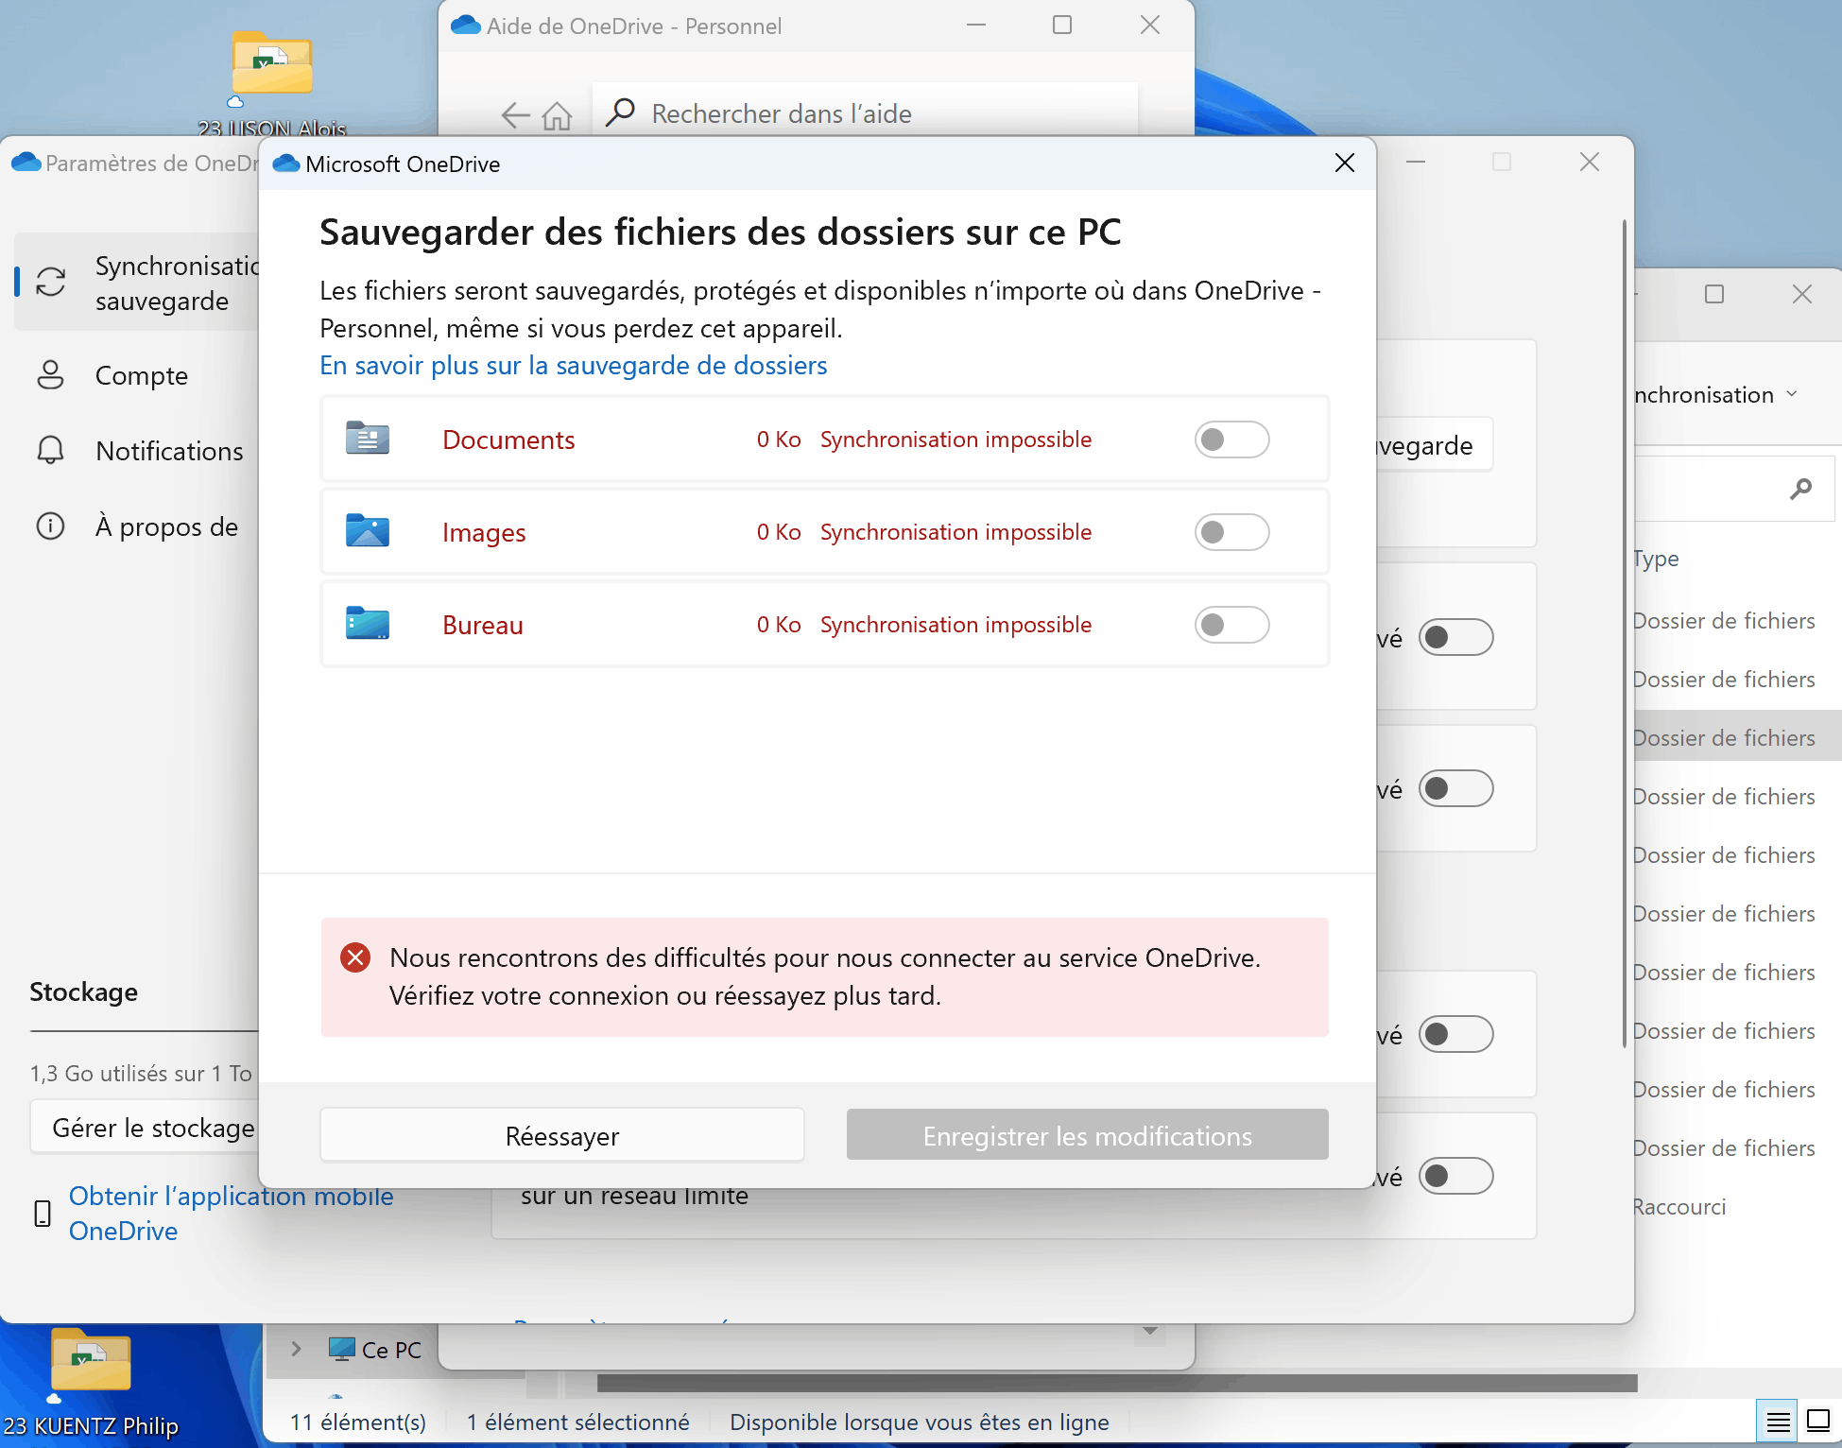Click search magnifier icon in help window

tap(620, 113)
